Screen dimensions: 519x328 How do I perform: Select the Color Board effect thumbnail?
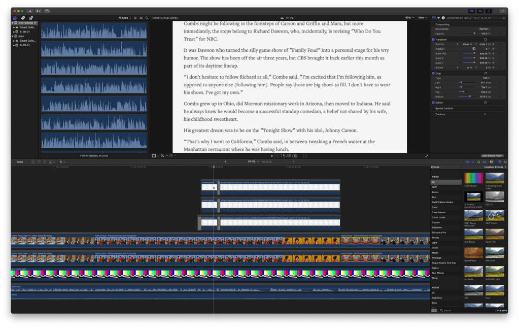[x=474, y=178]
